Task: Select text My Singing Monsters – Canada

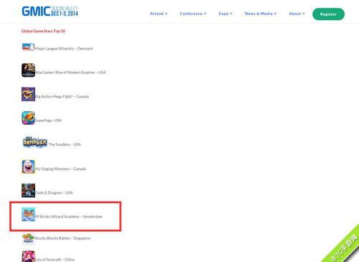Action: click(x=60, y=169)
